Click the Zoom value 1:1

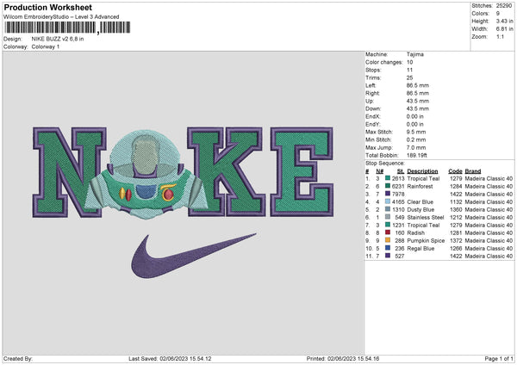click(500, 36)
